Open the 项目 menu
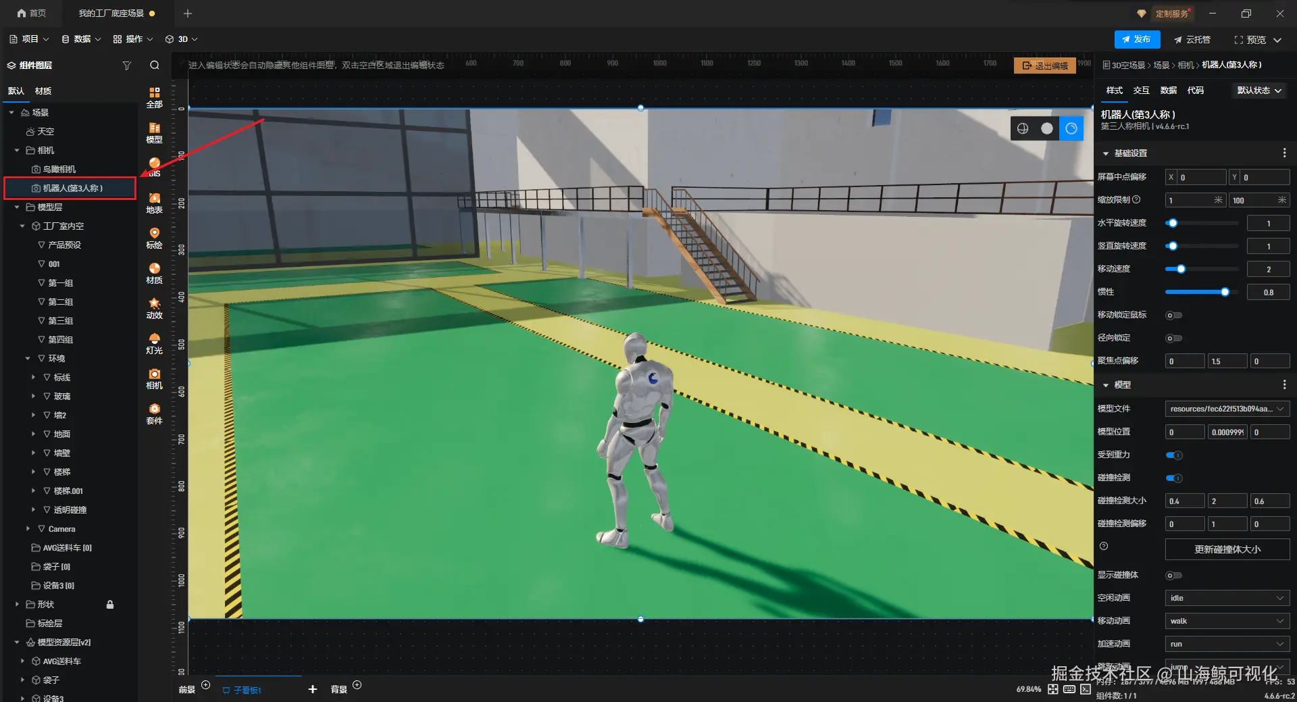1297x702 pixels. (x=29, y=39)
